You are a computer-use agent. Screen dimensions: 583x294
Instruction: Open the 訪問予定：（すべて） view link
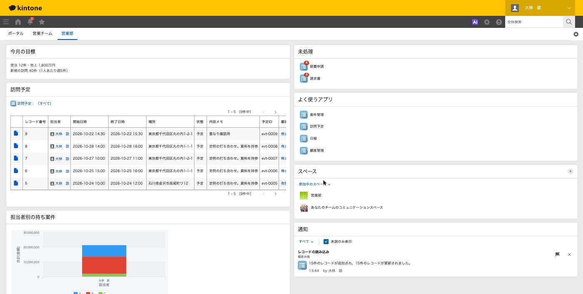tap(35, 104)
